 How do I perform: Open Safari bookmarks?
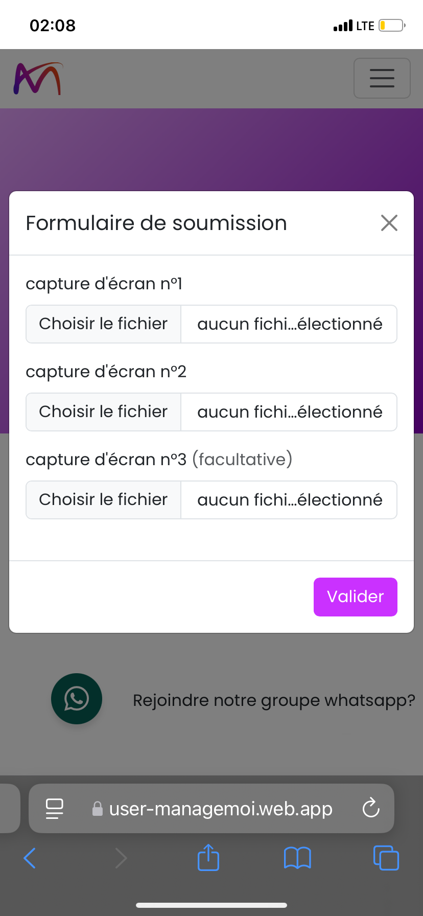click(297, 858)
